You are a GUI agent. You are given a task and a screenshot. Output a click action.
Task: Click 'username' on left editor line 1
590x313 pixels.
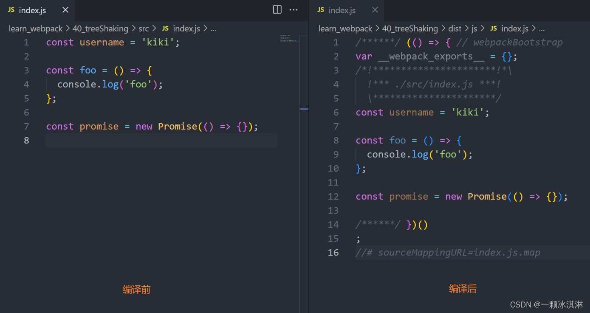point(102,42)
